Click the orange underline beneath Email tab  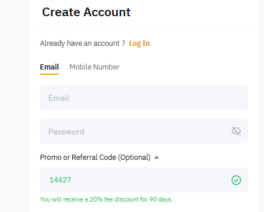(49, 74)
